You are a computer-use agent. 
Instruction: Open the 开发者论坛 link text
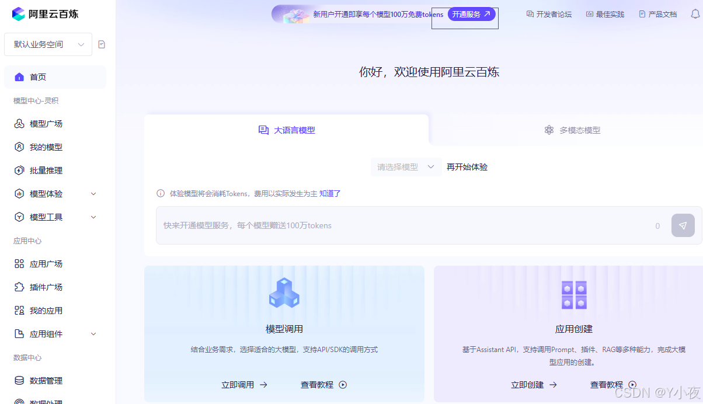[554, 15]
